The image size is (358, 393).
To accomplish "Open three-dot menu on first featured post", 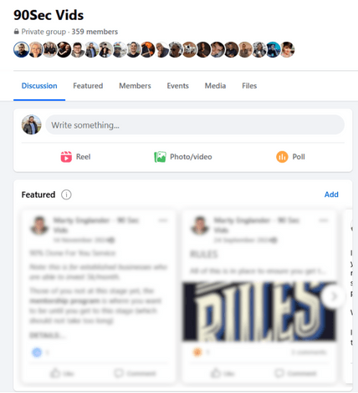I will click(x=163, y=220).
